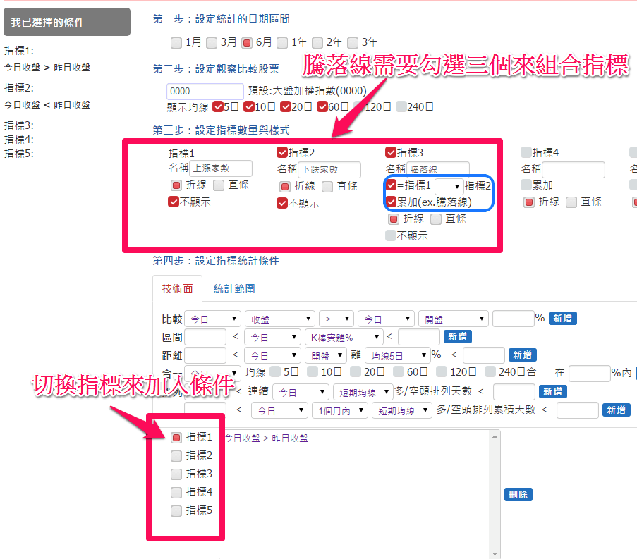Click 新增 button in 累積天數 row
The height and width of the screenshot is (559, 637).
[616, 410]
